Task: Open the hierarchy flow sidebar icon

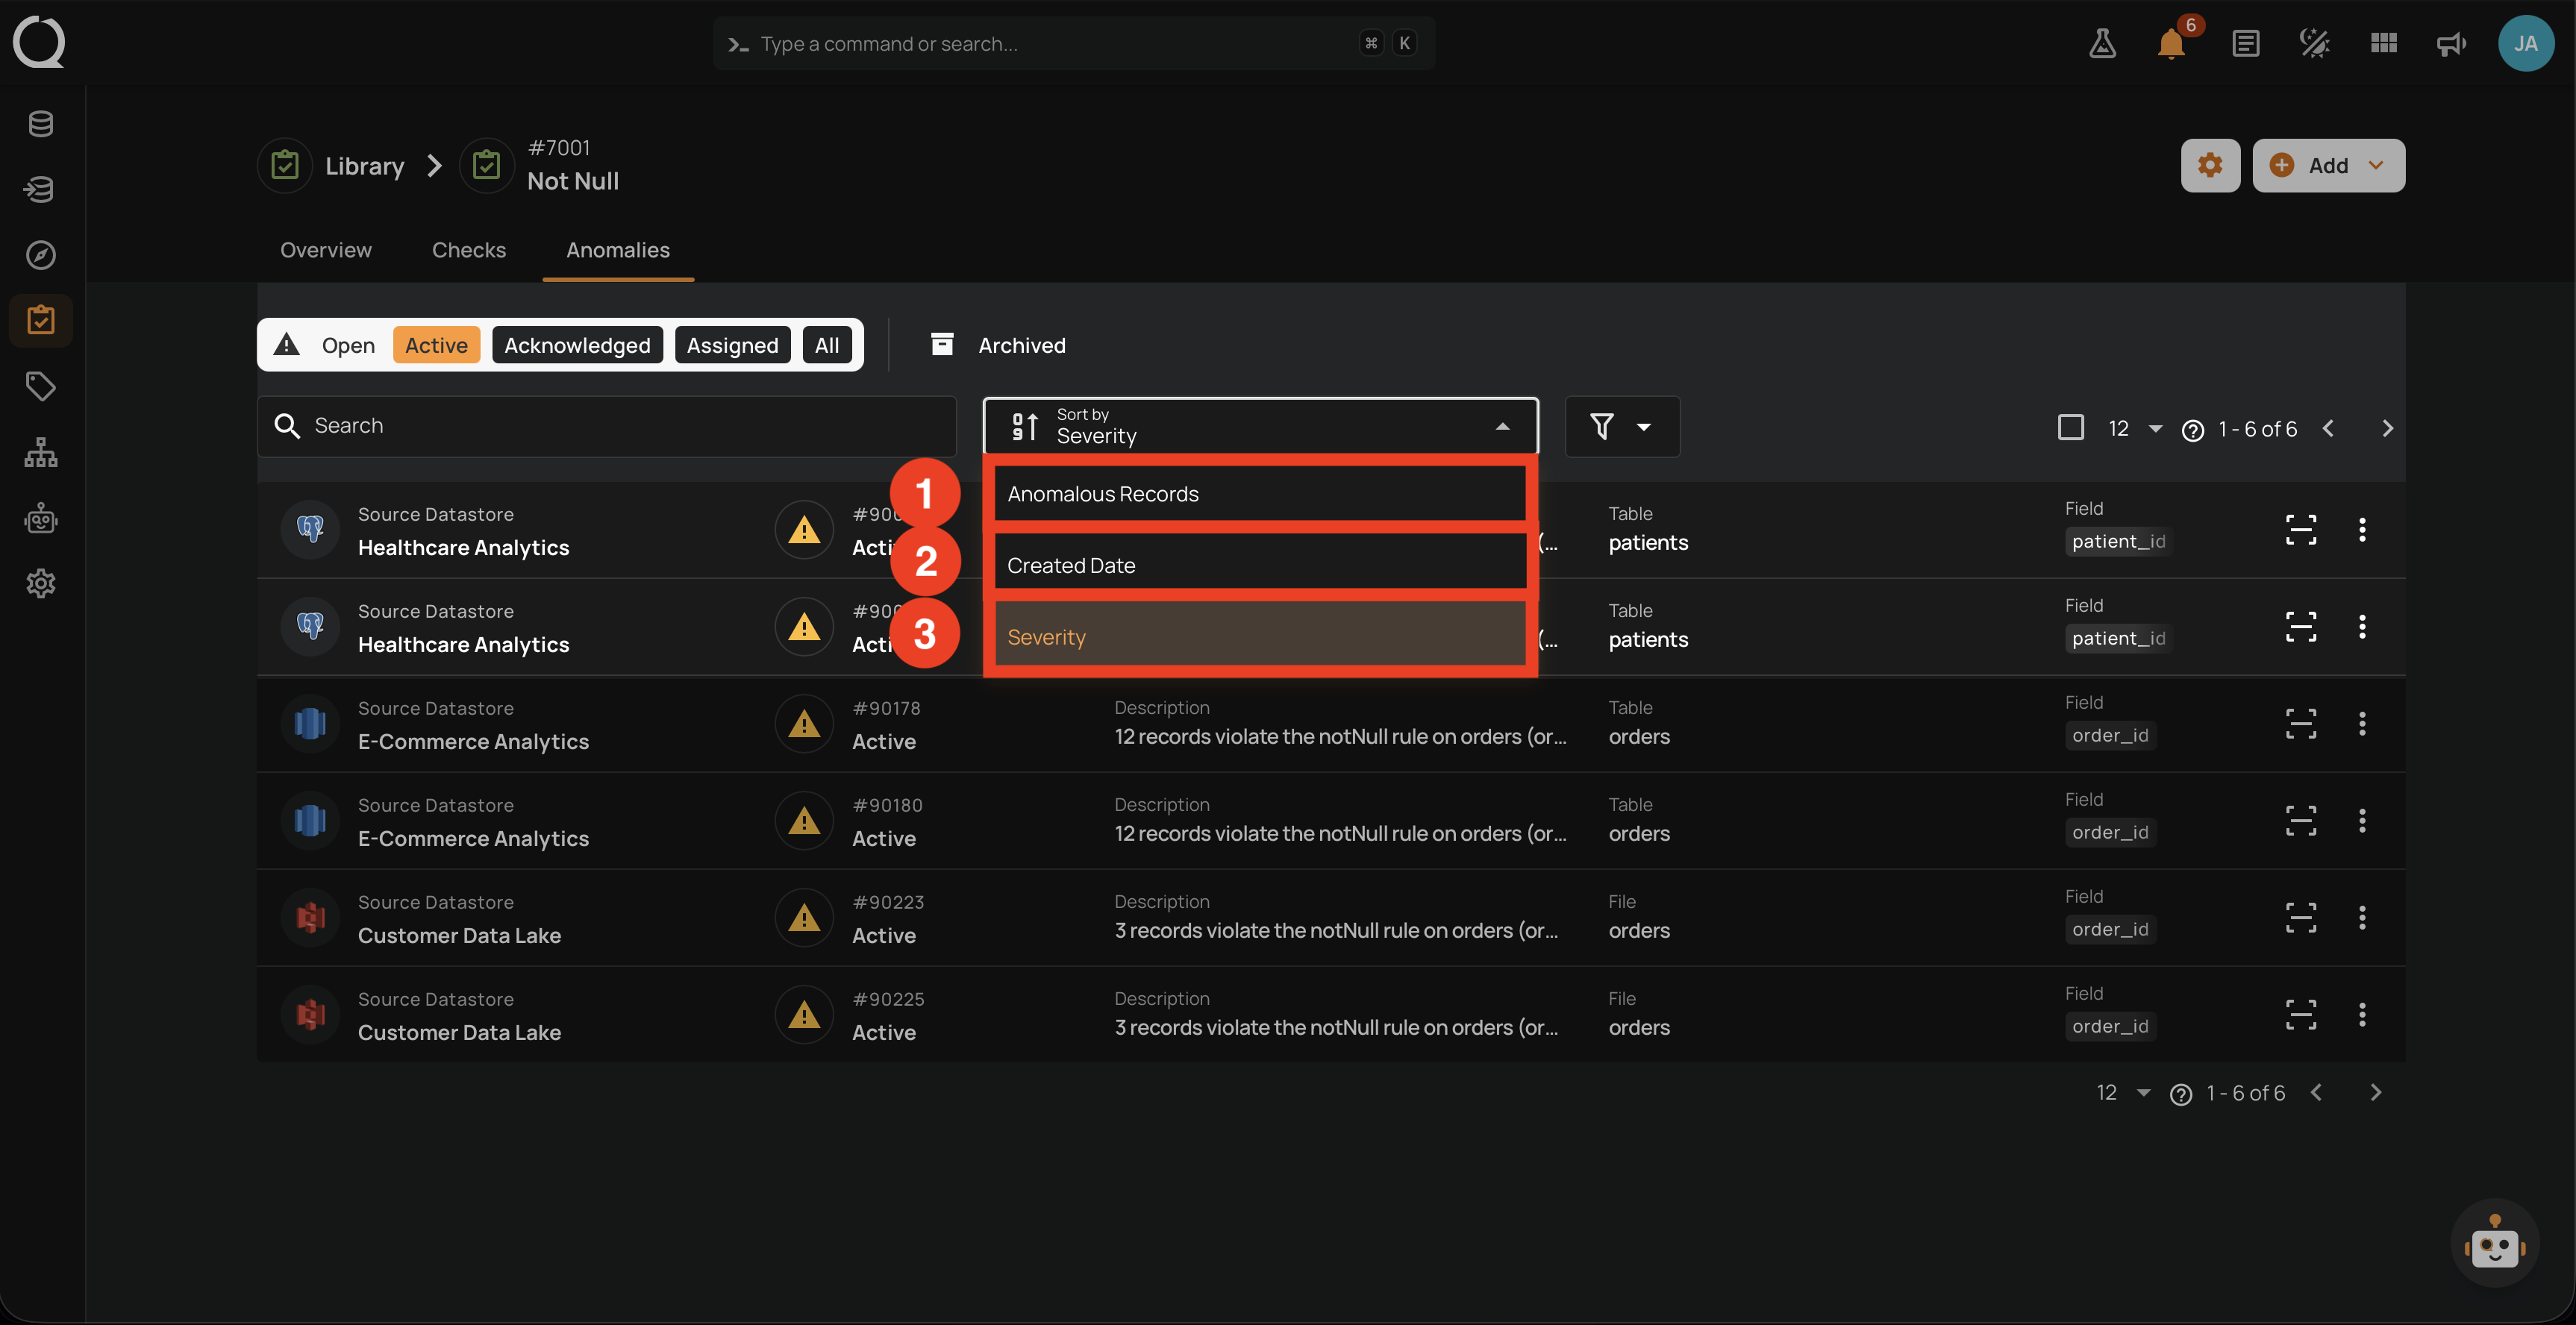Action: point(41,452)
